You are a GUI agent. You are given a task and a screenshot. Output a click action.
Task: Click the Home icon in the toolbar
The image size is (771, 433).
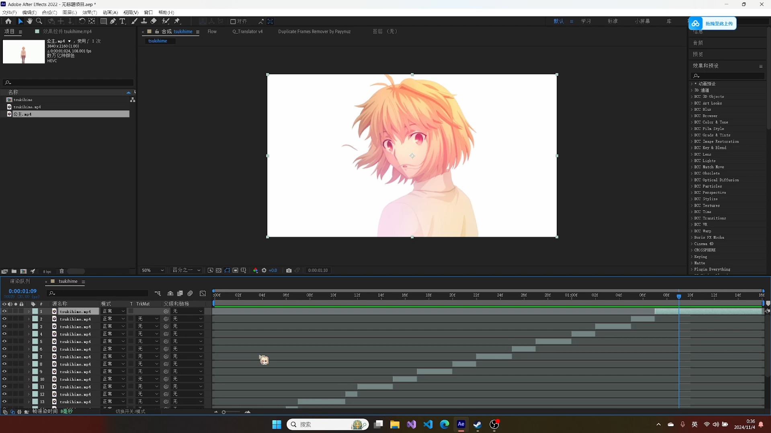pos(8,21)
